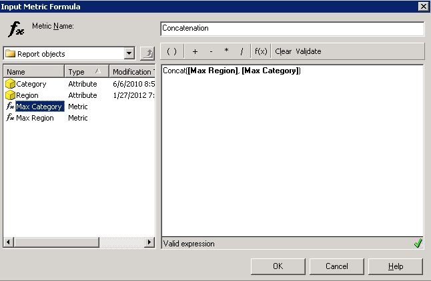Cancel the metric formula dialog
The width and height of the screenshot is (431, 281).
point(337,266)
